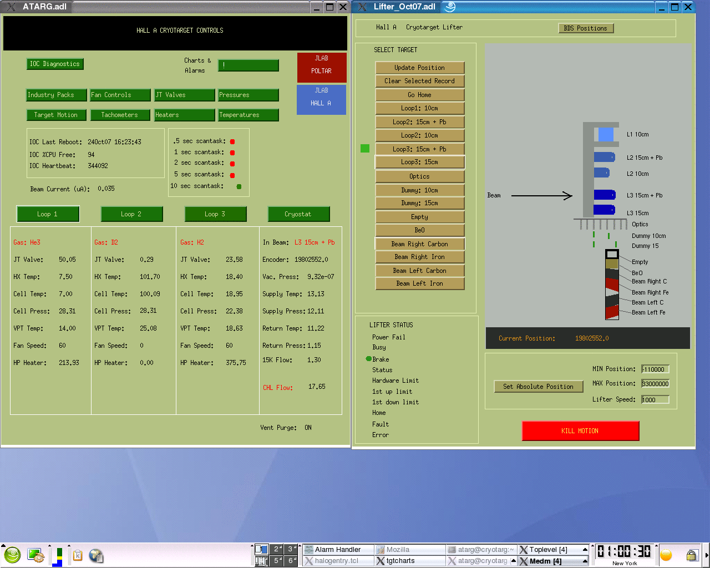Screen dimensions: 710x568
Task: Open the JT Valves menu button
Action: 184,95
